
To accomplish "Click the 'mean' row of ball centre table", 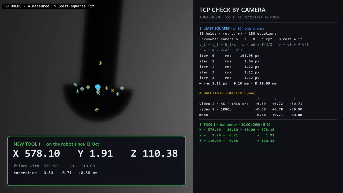I will [x=251, y=115].
